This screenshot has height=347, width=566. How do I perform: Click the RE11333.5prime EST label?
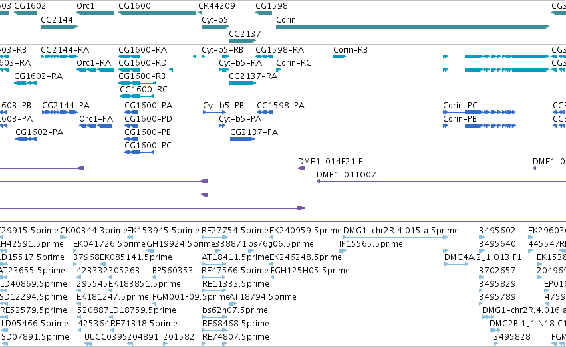pos(235,284)
